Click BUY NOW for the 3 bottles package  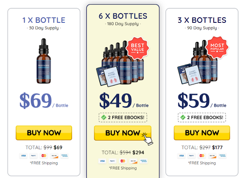coord(202,133)
